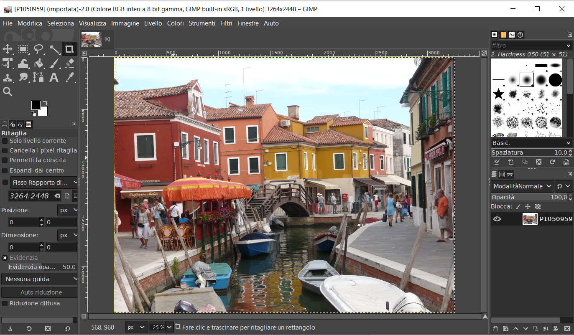Enable Espandi dal centro checkbox

click(5, 170)
